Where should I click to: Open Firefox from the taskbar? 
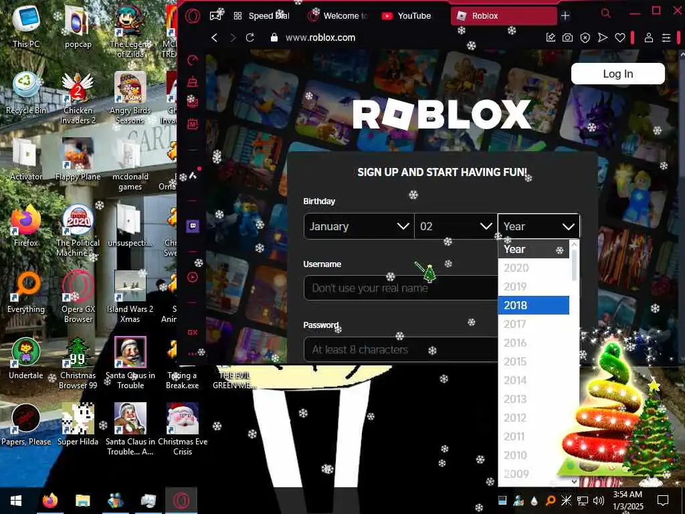point(50,501)
